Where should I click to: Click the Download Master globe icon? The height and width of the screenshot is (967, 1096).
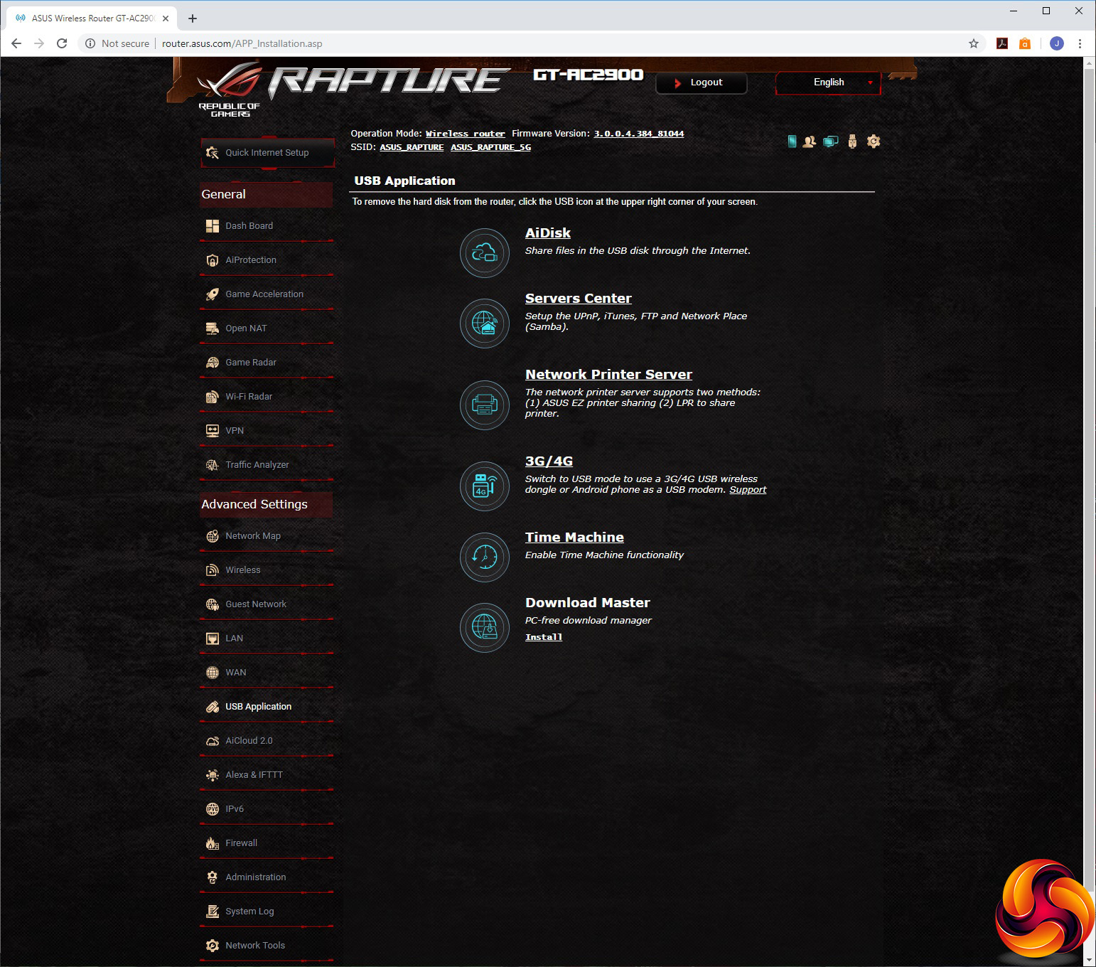485,628
